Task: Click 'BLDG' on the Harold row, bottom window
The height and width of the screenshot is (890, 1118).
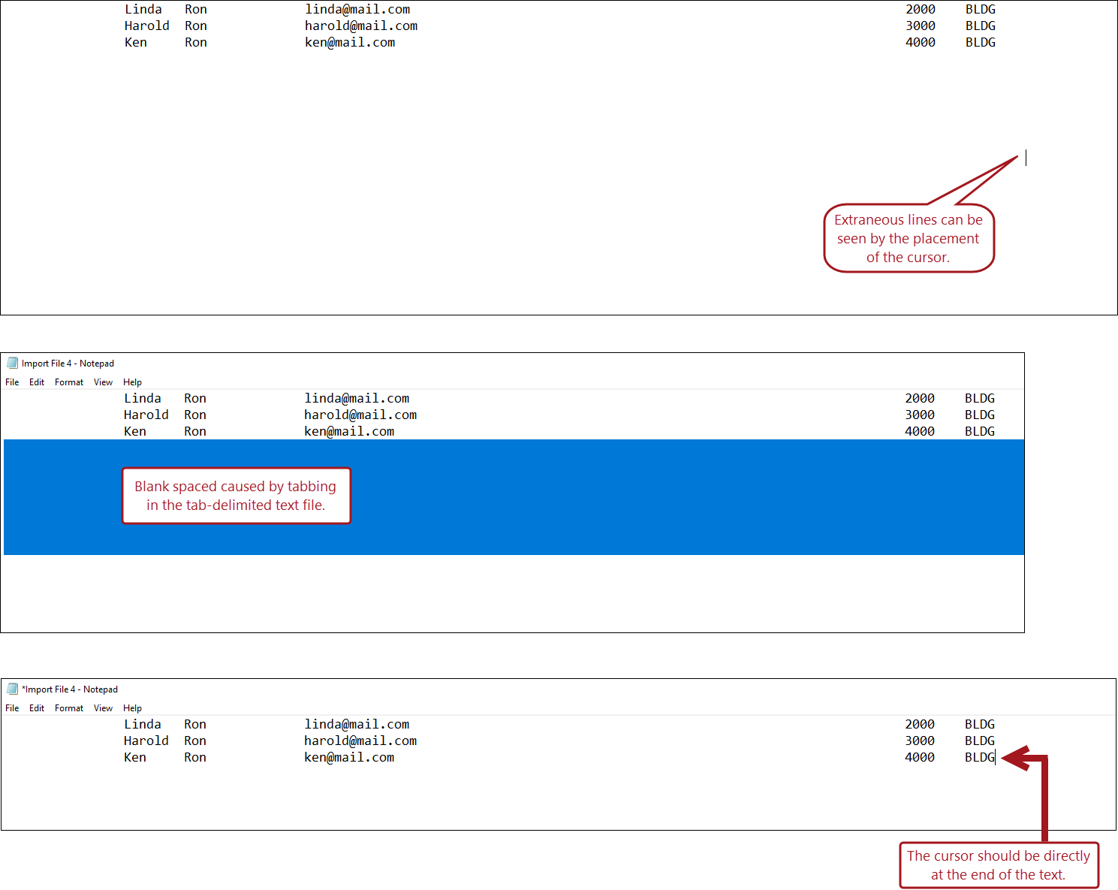Action: (980, 741)
